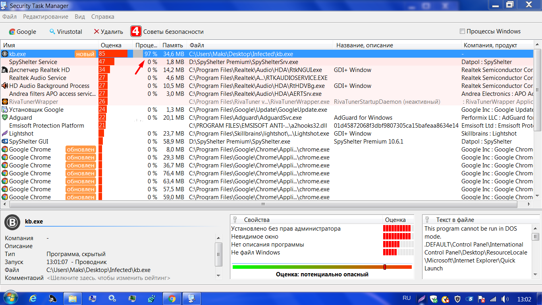Click the новый badge on the kb.exe row
This screenshot has width=542, height=305.
(x=85, y=54)
